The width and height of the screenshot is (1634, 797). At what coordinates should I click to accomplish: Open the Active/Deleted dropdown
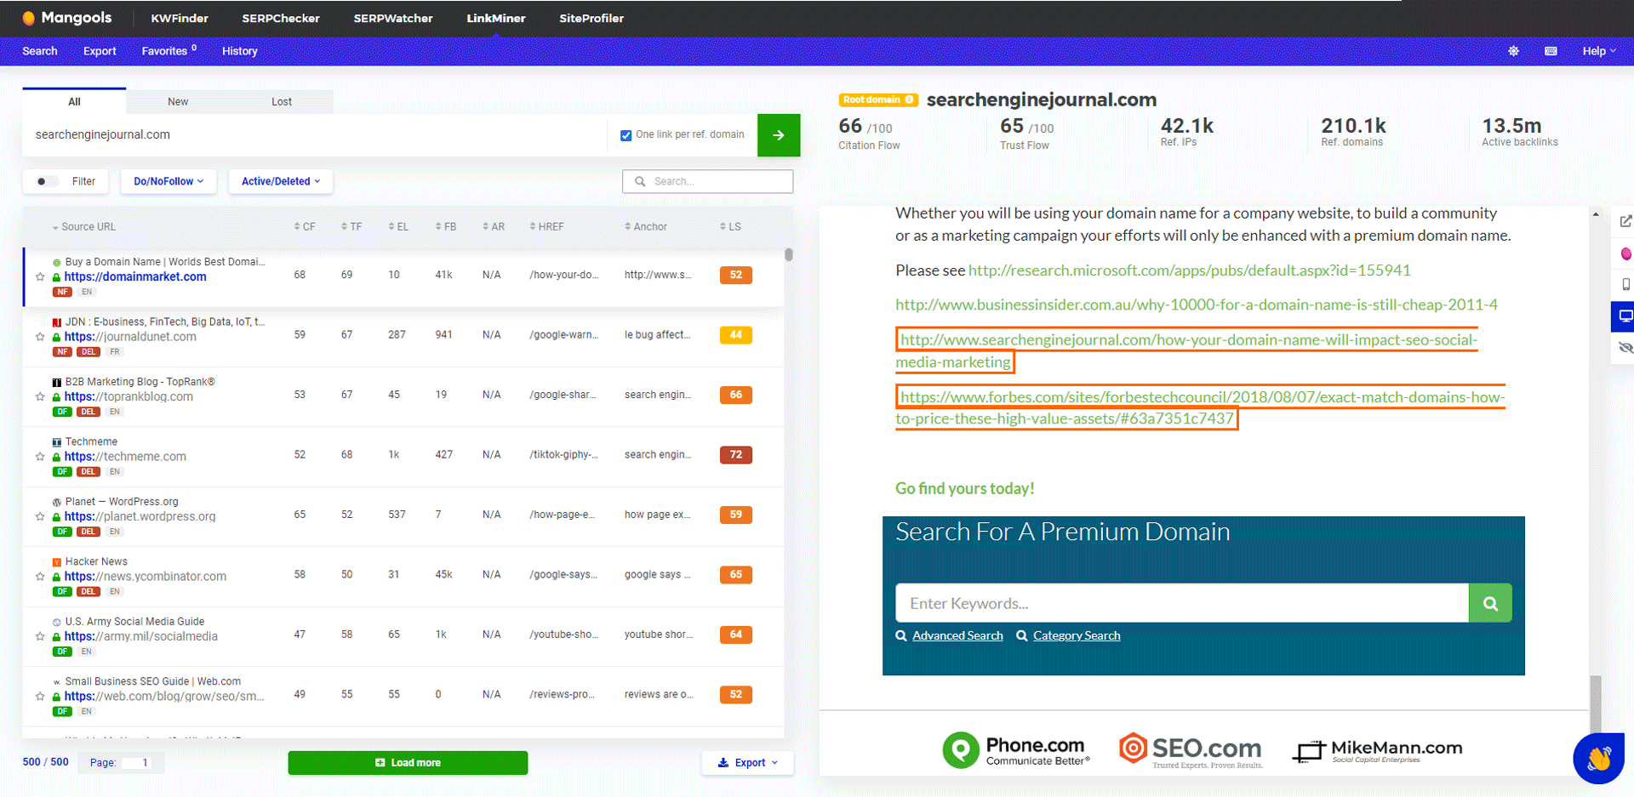(281, 181)
